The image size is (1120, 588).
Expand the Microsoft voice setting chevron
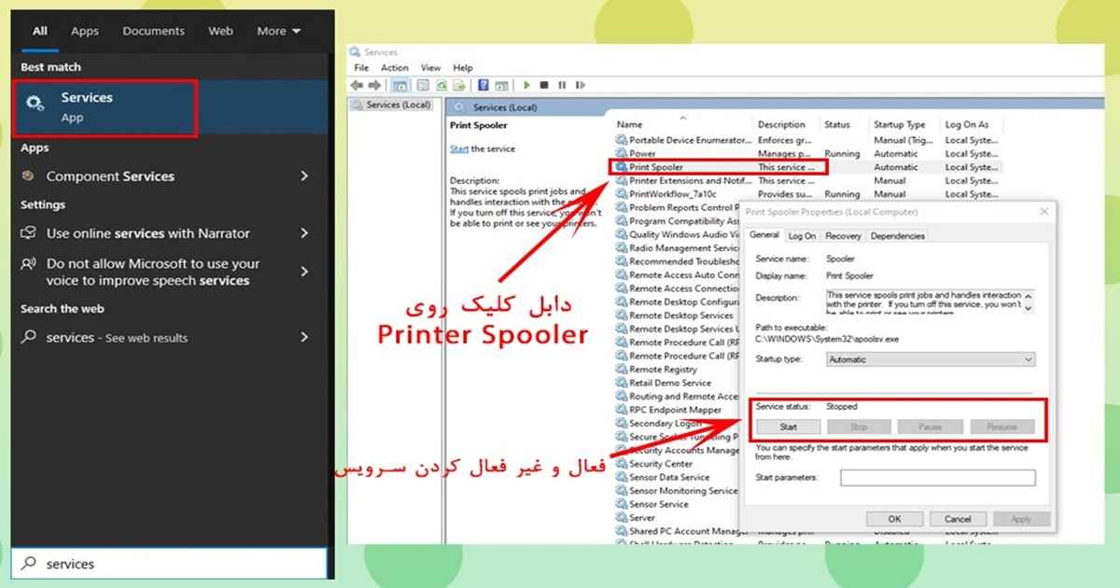coord(304,272)
